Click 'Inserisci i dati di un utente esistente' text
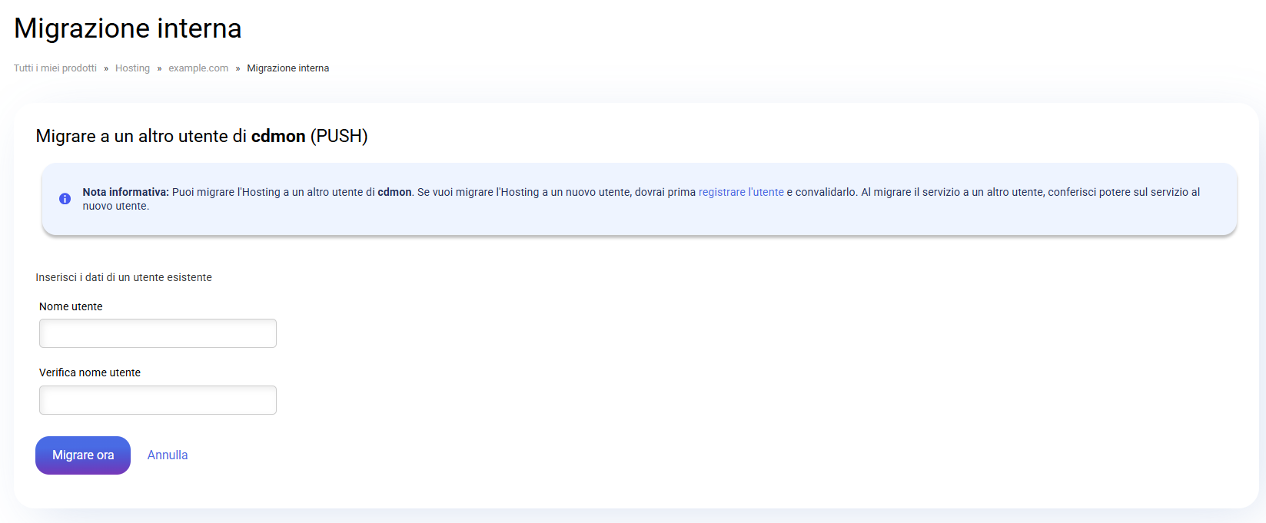 pyautogui.click(x=124, y=277)
